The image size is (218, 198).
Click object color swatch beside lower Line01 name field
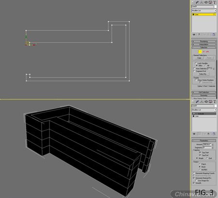point(215,106)
